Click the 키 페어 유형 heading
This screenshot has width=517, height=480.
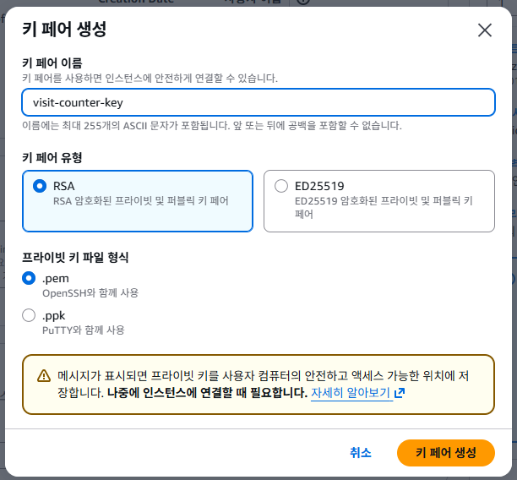(52, 157)
